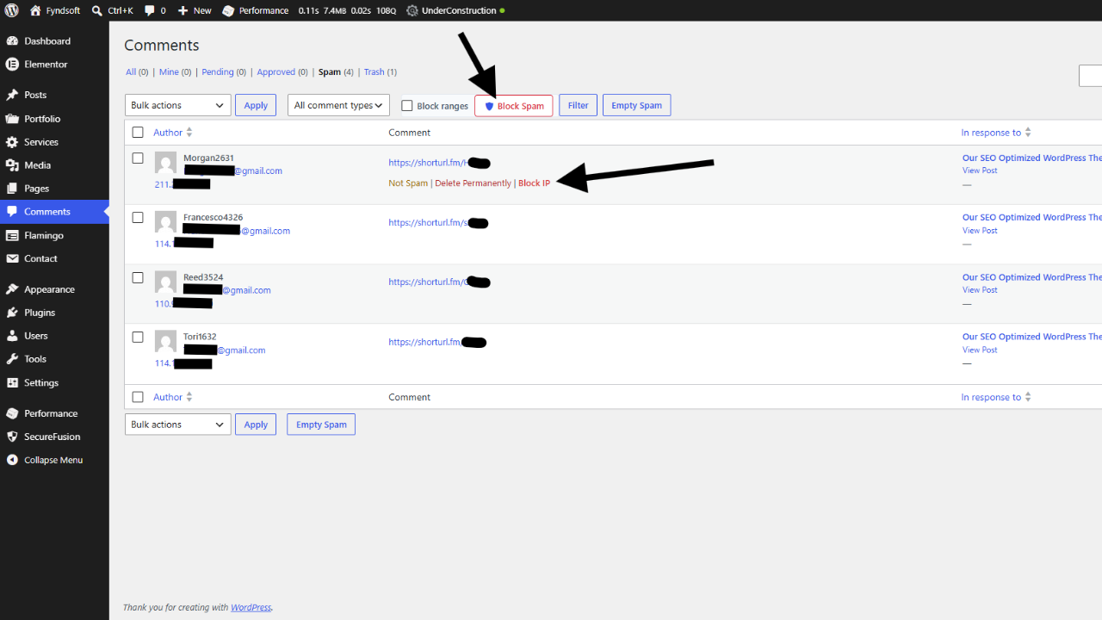Click the search comments input field
This screenshot has width=1102, height=620.
pyautogui.click(x=1090, y=76)
